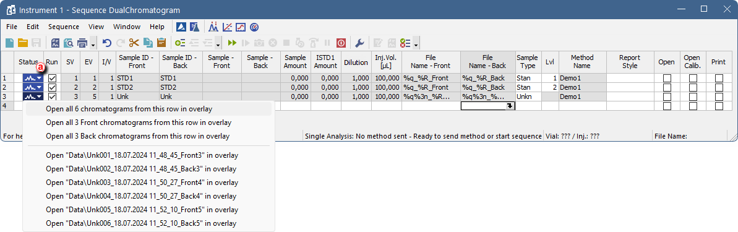Expand the print options dropdown arrow
This screenshot has height=232, width=738.
coord(93,44)
